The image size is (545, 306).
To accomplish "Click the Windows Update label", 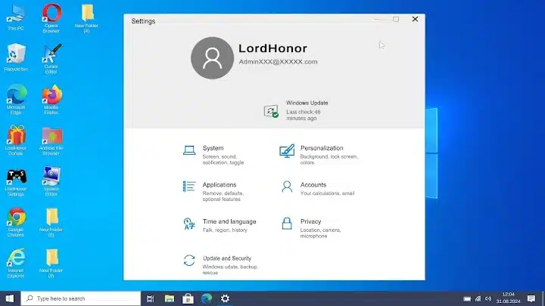I will pyautogui.click(x=307, y=103).
